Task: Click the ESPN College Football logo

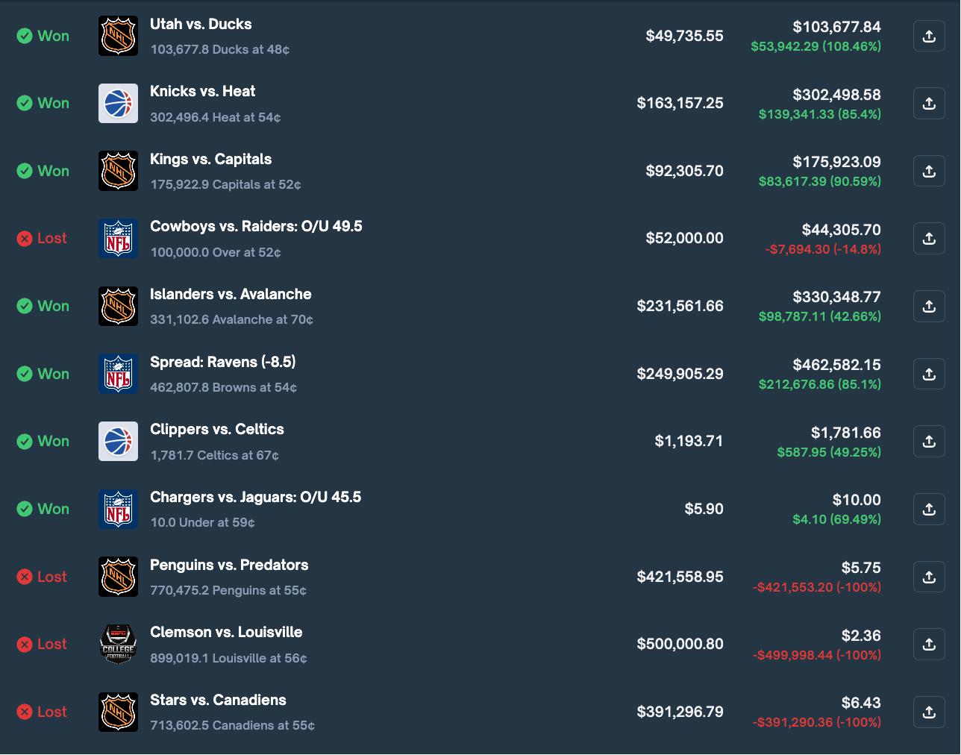Action: [118, 644]
